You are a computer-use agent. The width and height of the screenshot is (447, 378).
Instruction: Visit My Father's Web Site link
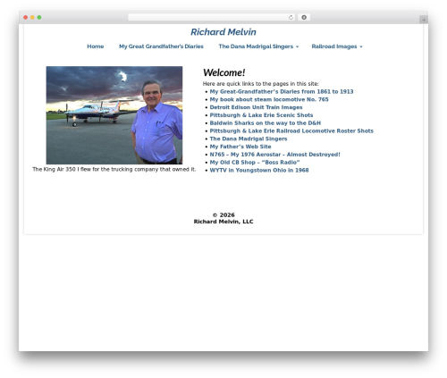tap(240, 147)
